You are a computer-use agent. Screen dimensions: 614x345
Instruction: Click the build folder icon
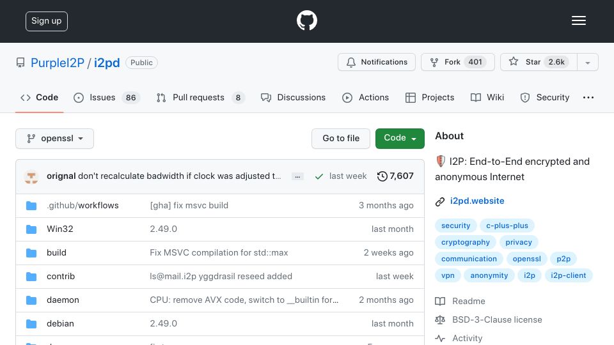31,253
